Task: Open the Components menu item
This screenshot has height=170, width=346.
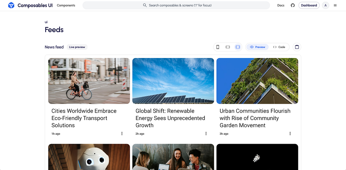Action: [66, 6]
